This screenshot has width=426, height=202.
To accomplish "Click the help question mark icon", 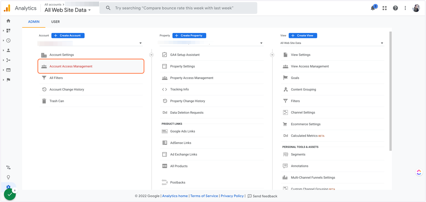I will tap(395, 8).
